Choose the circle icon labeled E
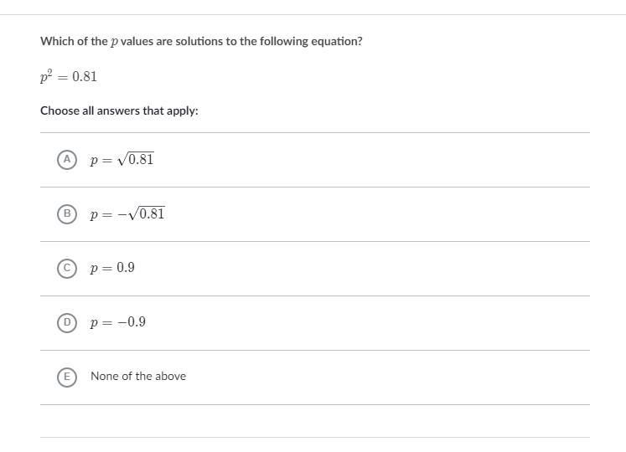 [x=67, y=377]
